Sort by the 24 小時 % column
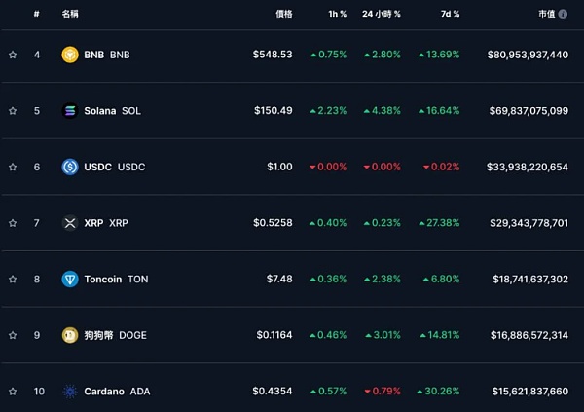 point(381,15)
